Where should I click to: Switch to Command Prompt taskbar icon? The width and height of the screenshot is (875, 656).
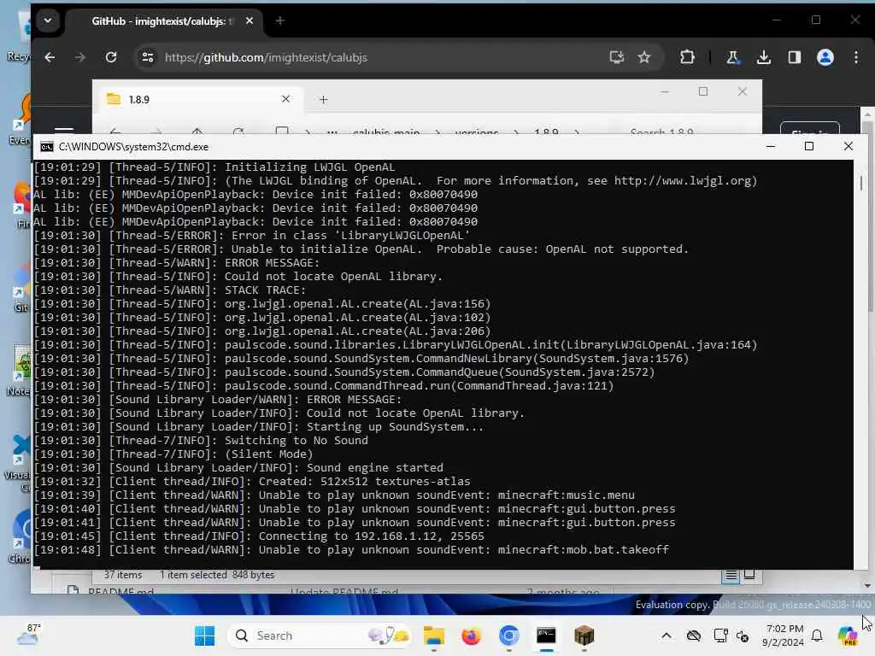[546, 635]
